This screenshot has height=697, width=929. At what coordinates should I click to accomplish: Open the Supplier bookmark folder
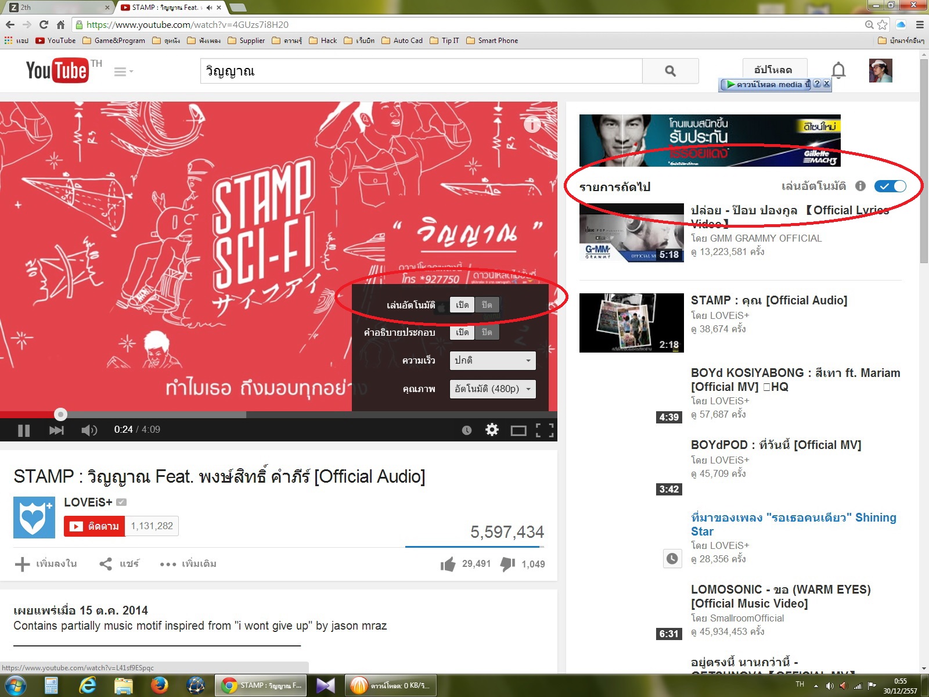pos(246,41)
